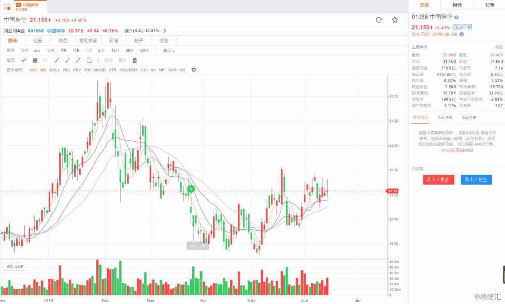Click the VOLUME pane label
Screen dimensions: 505x304
pos(15,267)
